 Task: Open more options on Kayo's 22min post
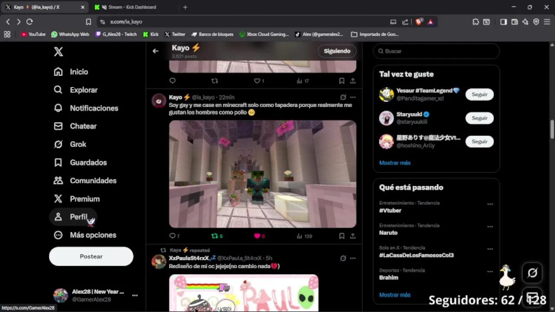click(x=353, y=97)
